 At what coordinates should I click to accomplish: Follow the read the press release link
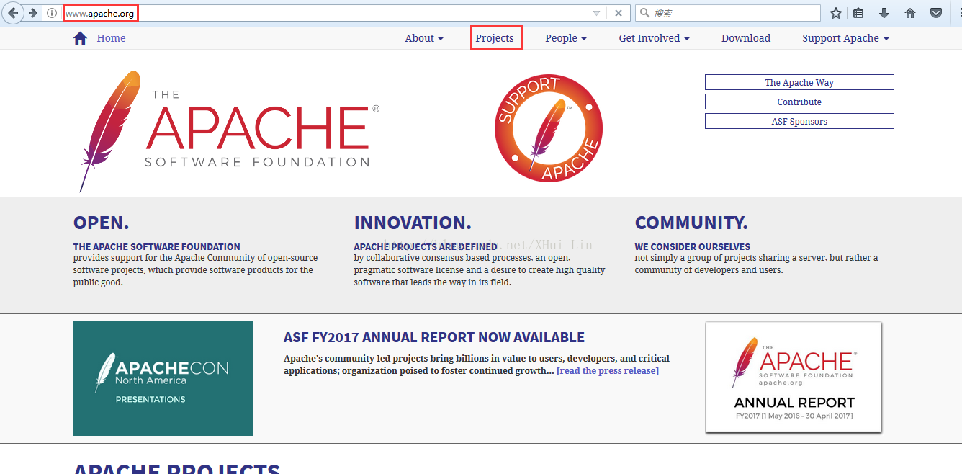tap(608, 371)
